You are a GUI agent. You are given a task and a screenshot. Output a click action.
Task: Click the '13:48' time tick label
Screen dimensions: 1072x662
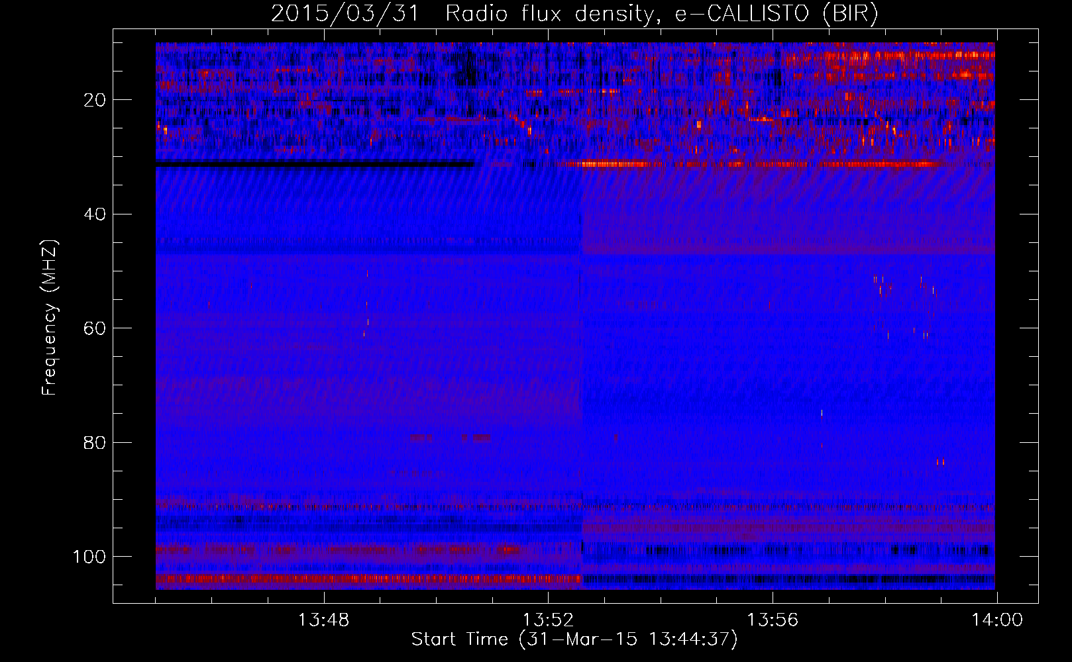point(323,620)
